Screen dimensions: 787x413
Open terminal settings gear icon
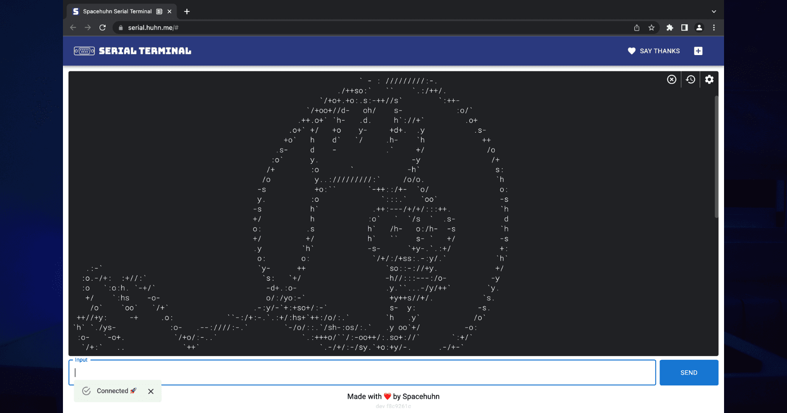[x=709, y=80]
